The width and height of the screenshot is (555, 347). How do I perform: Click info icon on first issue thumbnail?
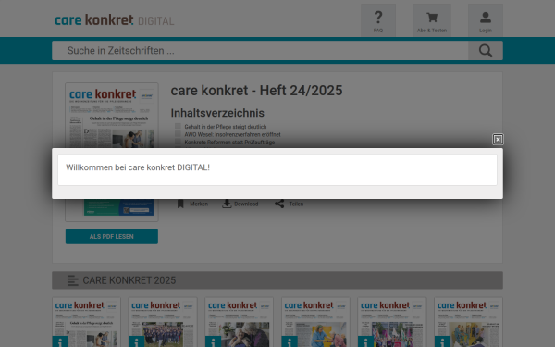(60, 341)
